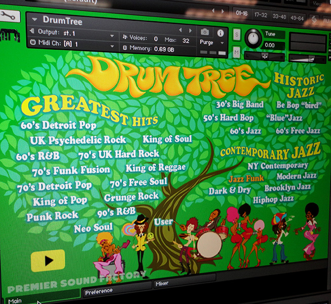The height and width of the screenshot is (304, 331).
Task: Select the Brooklyn Jazz kit
Action: click(287, 187)
